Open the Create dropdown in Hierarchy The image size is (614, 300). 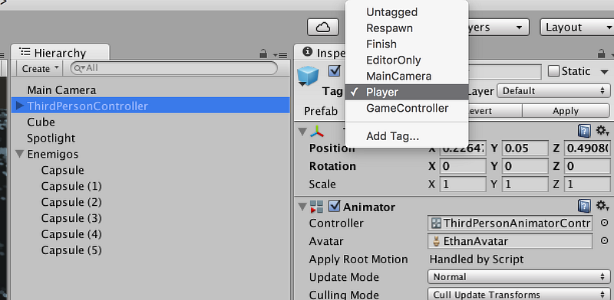(41, 68)
